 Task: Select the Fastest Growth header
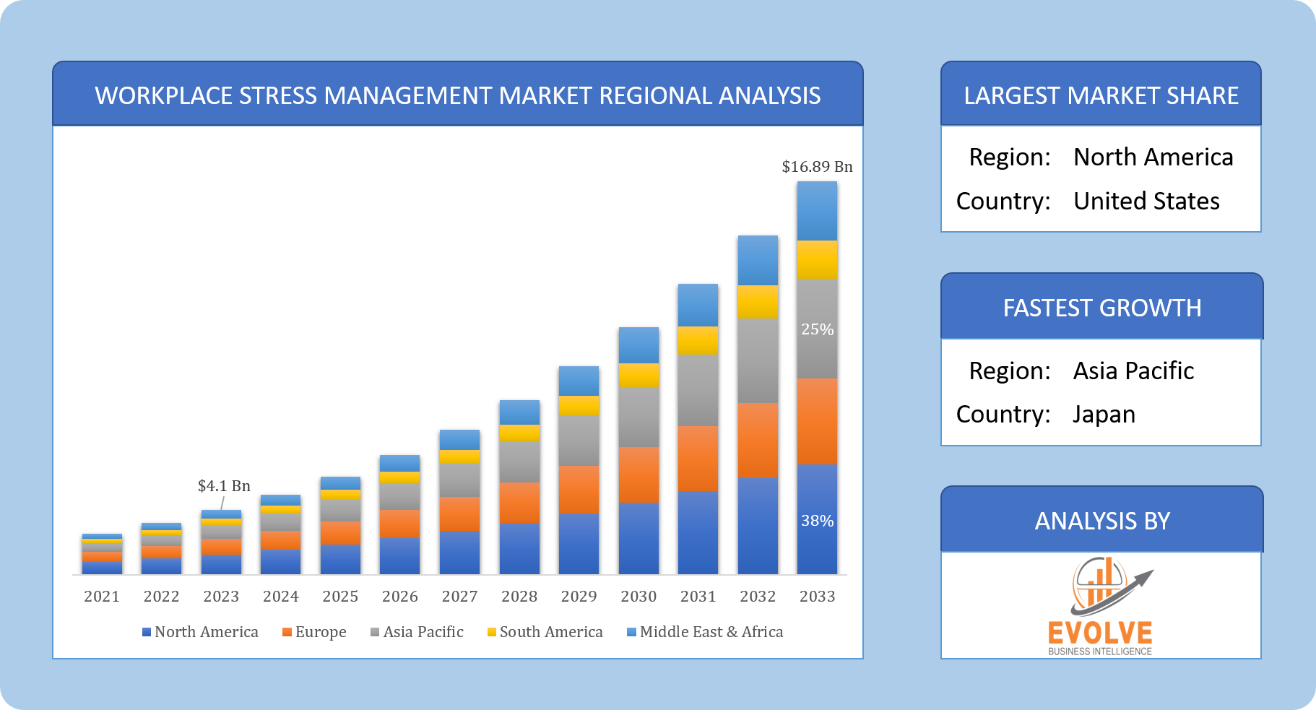click(x=1101, y=308)
